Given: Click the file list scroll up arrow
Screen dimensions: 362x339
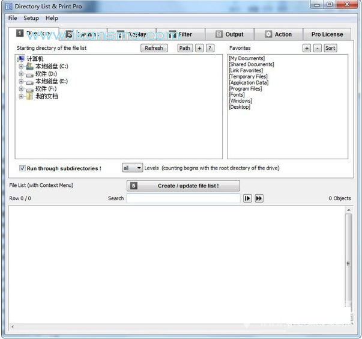Looking at the screenshot, I should point(349,210).
